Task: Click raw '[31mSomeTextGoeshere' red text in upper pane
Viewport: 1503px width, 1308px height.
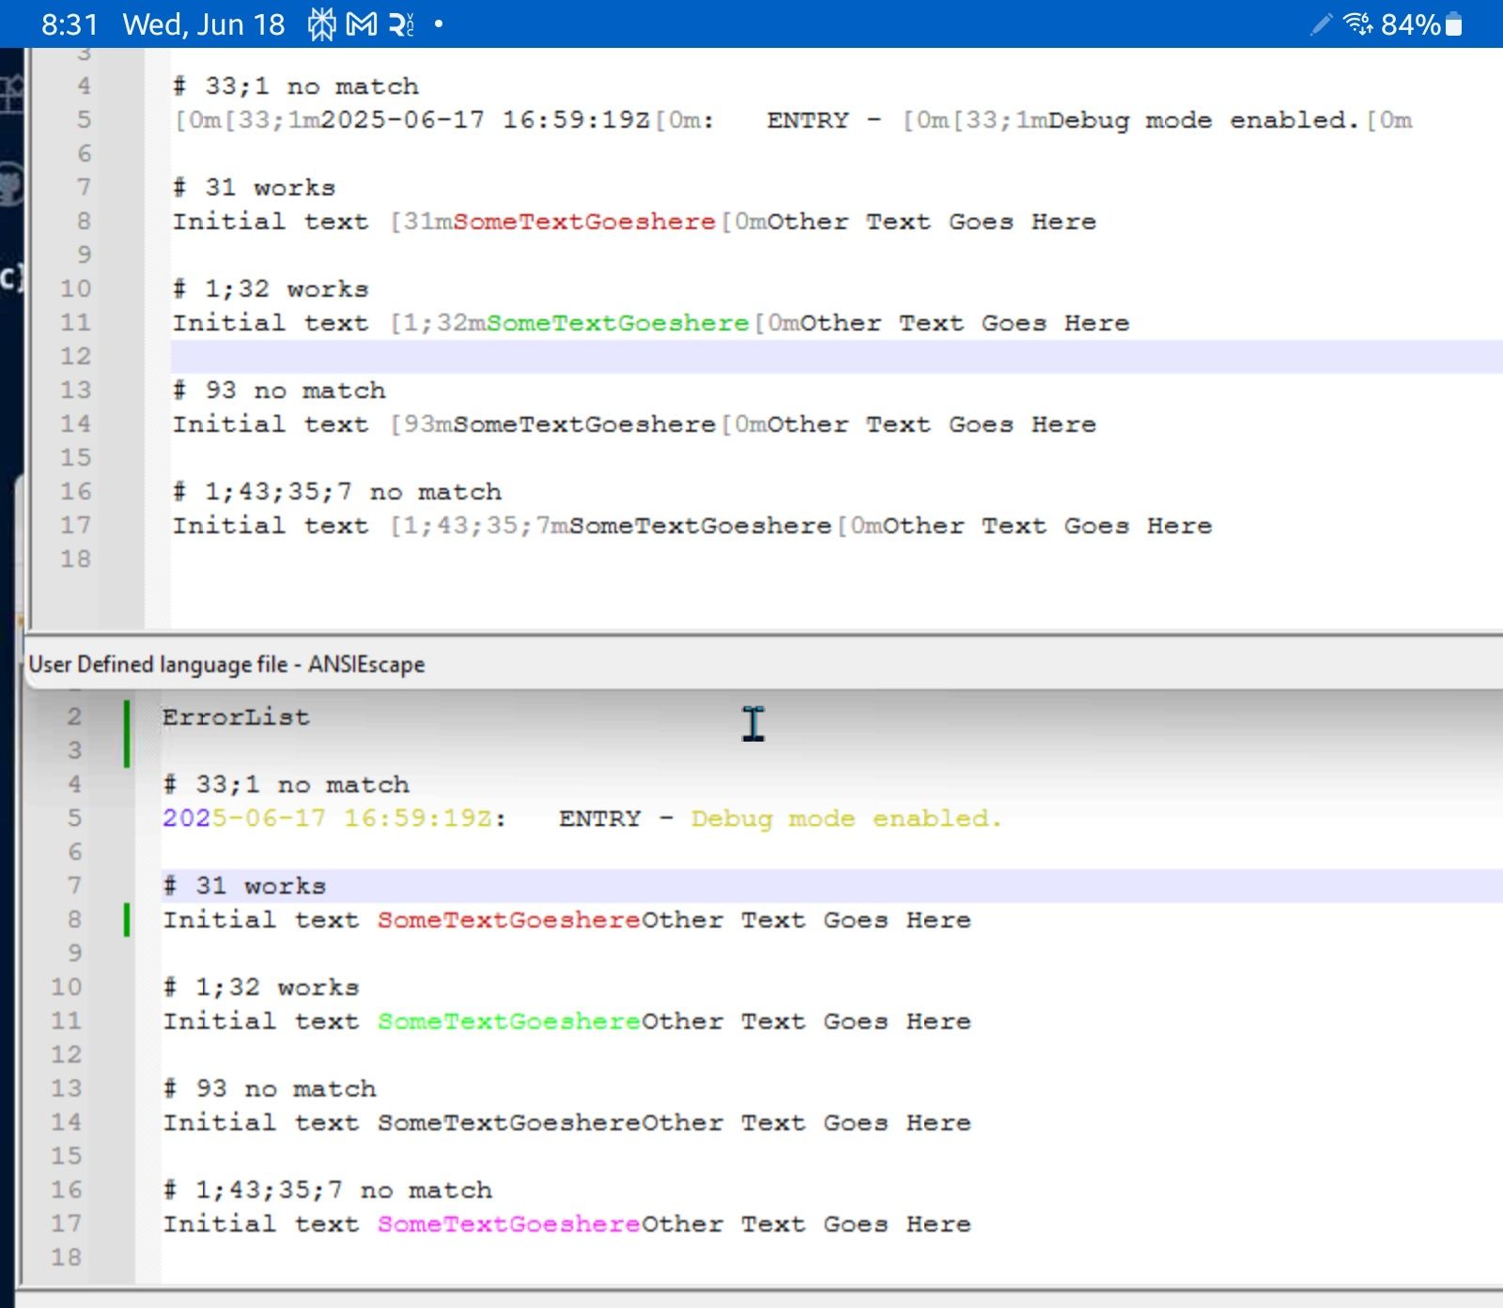Action: coord(553,222)
